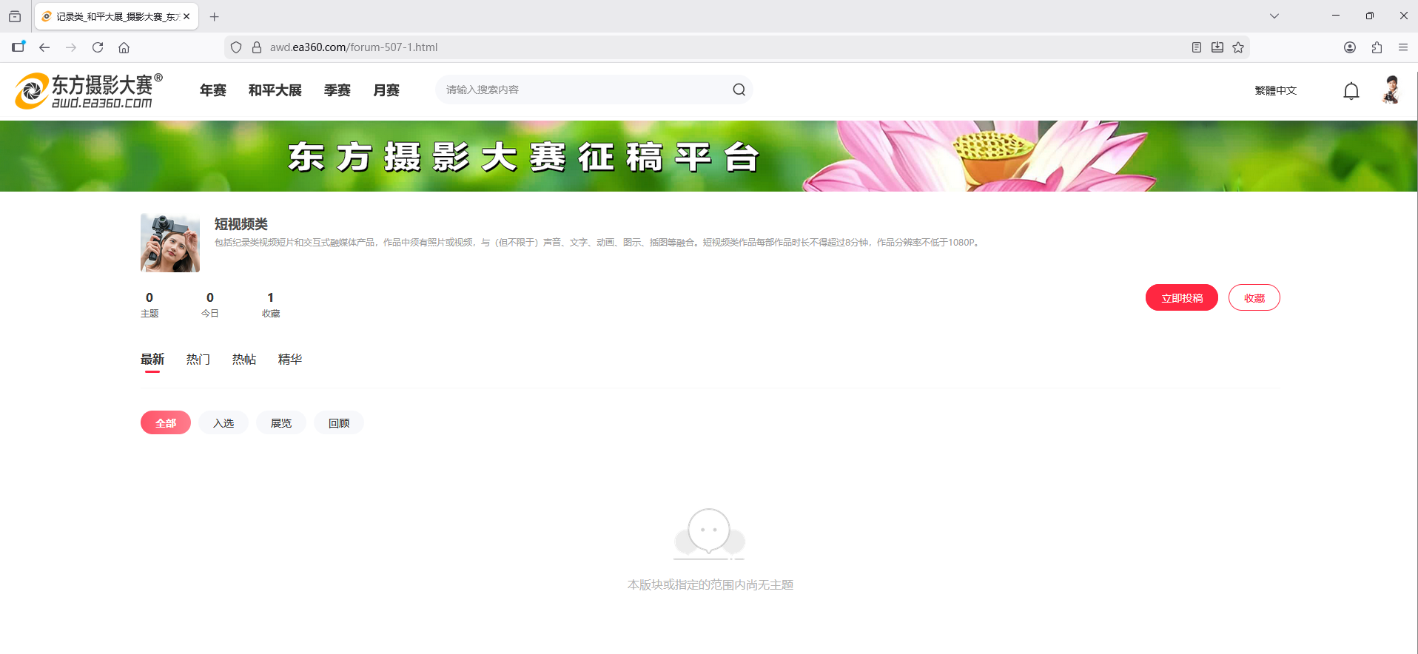
Task: Click the search input field
Action: pos(585,90)
